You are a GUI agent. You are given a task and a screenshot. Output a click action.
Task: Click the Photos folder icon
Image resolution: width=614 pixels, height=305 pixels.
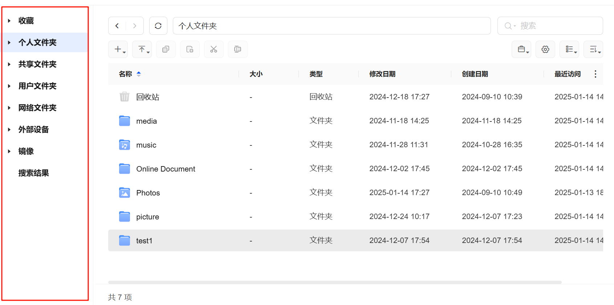[125, 193]
